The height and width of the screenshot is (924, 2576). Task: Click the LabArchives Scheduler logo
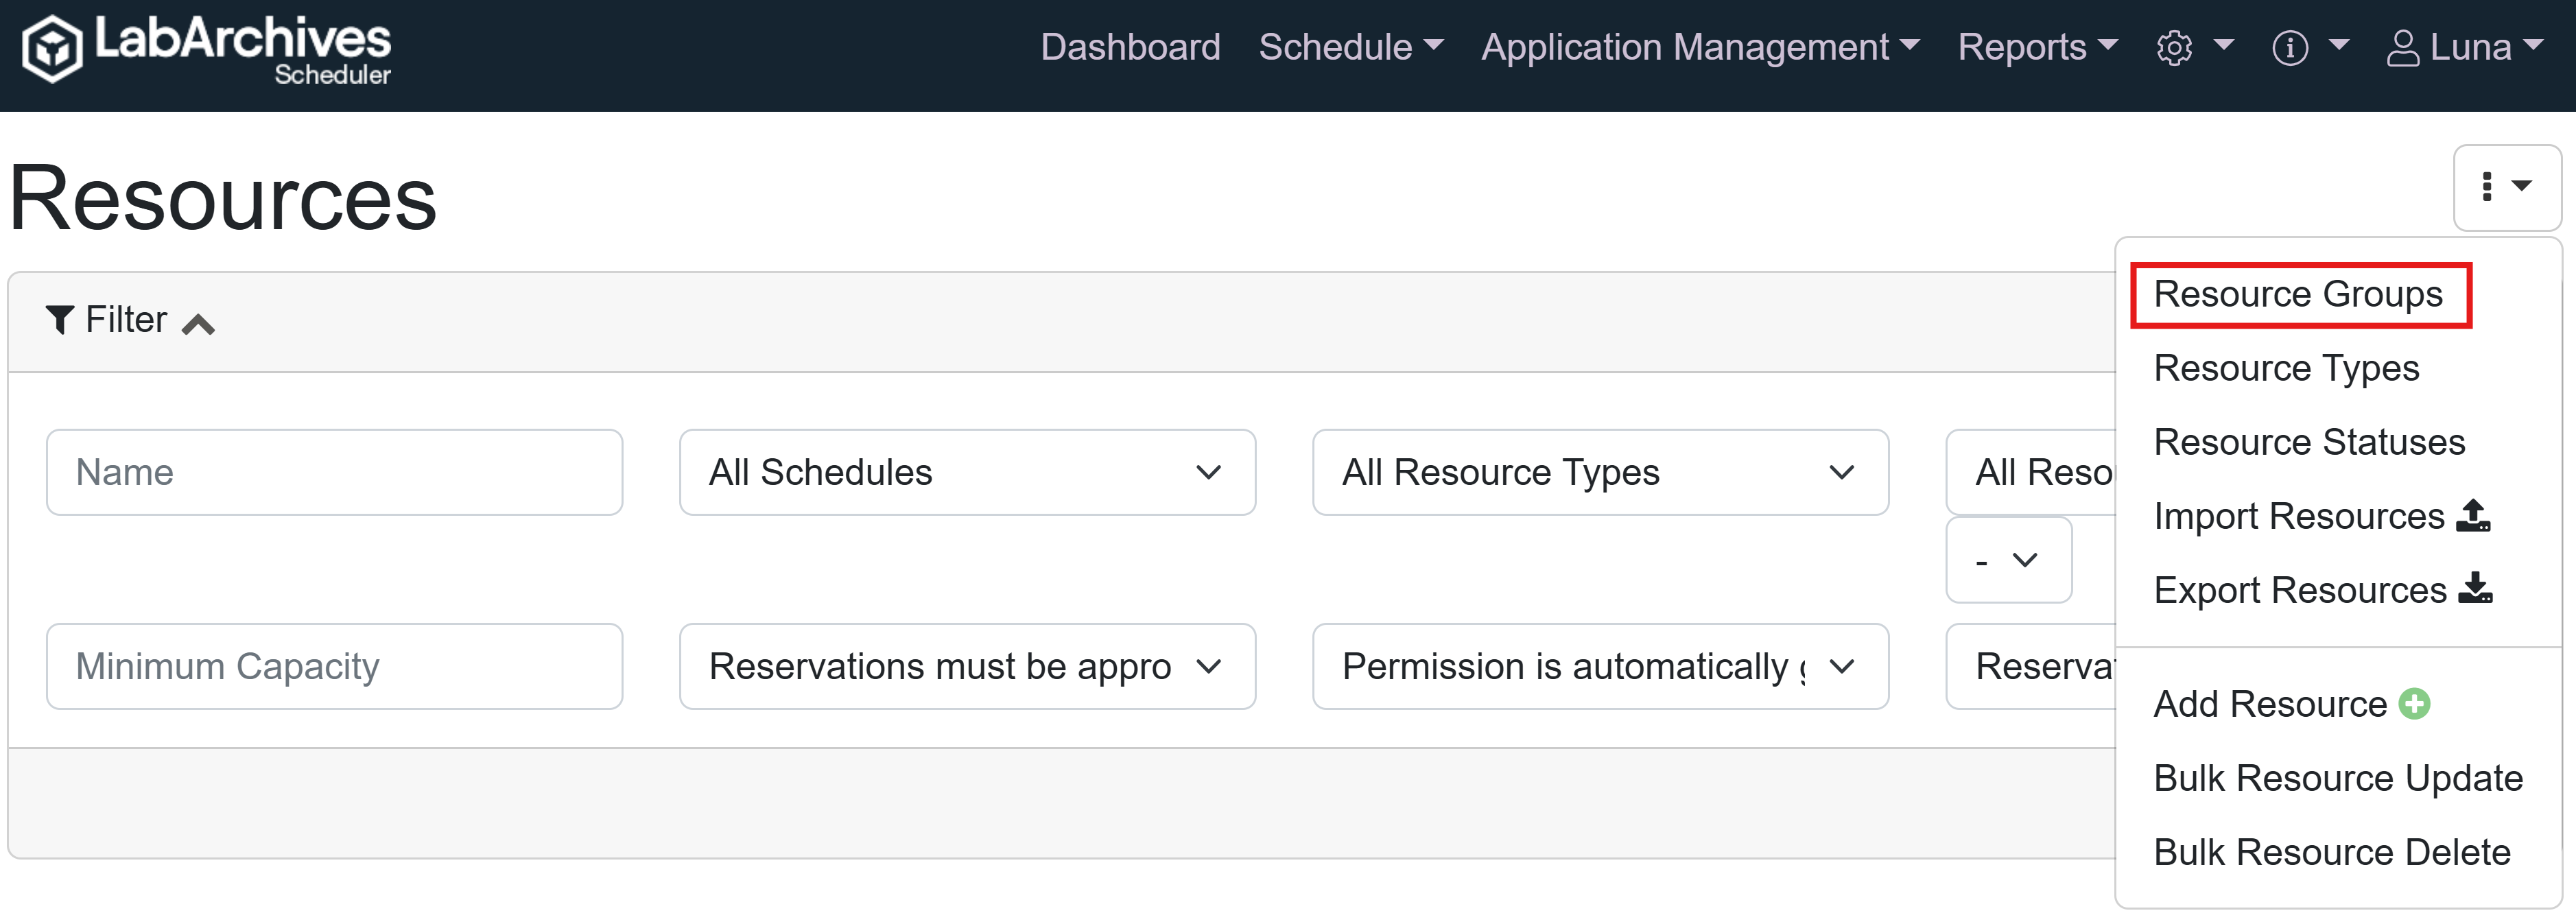pyautogui.click(x=206, y=48)
